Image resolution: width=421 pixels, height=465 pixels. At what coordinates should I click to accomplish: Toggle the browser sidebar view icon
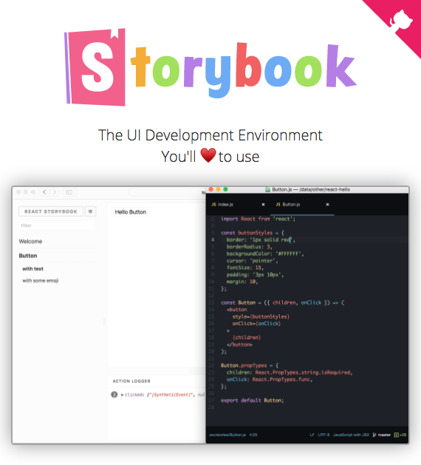(69, 192)
